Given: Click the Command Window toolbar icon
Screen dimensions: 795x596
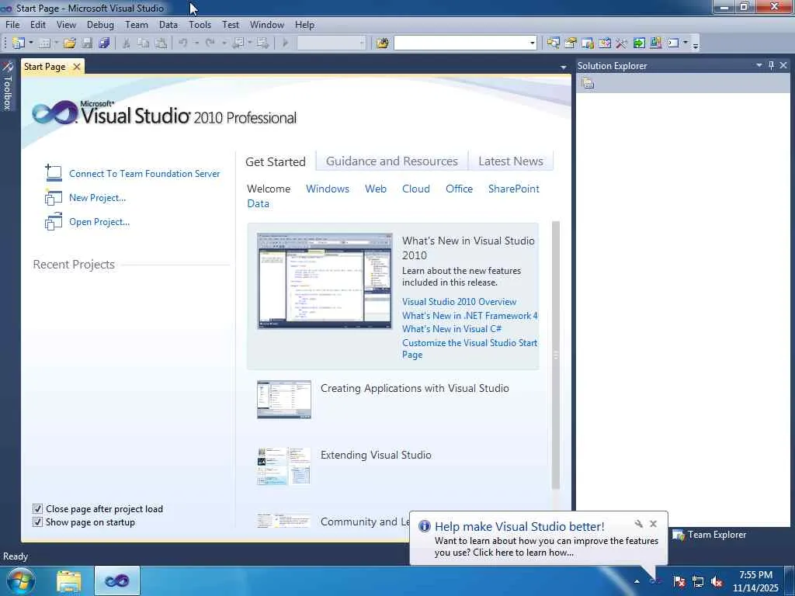Looking at the screenshot, I should 673,43.
